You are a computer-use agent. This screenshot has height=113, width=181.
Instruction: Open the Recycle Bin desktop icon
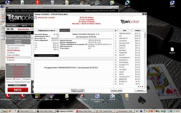click(52, 2)
